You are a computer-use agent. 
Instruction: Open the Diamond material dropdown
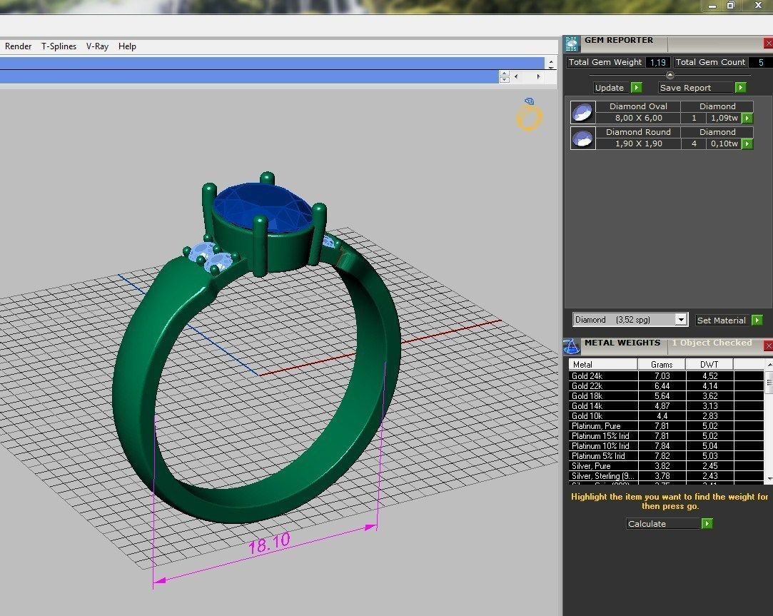click(681, 320)
